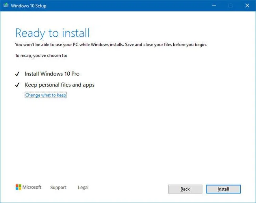The height and width of the screenshot is (203, 256).
Task: Minimize the Windows 10 Setup window
Action: point(214,6)
